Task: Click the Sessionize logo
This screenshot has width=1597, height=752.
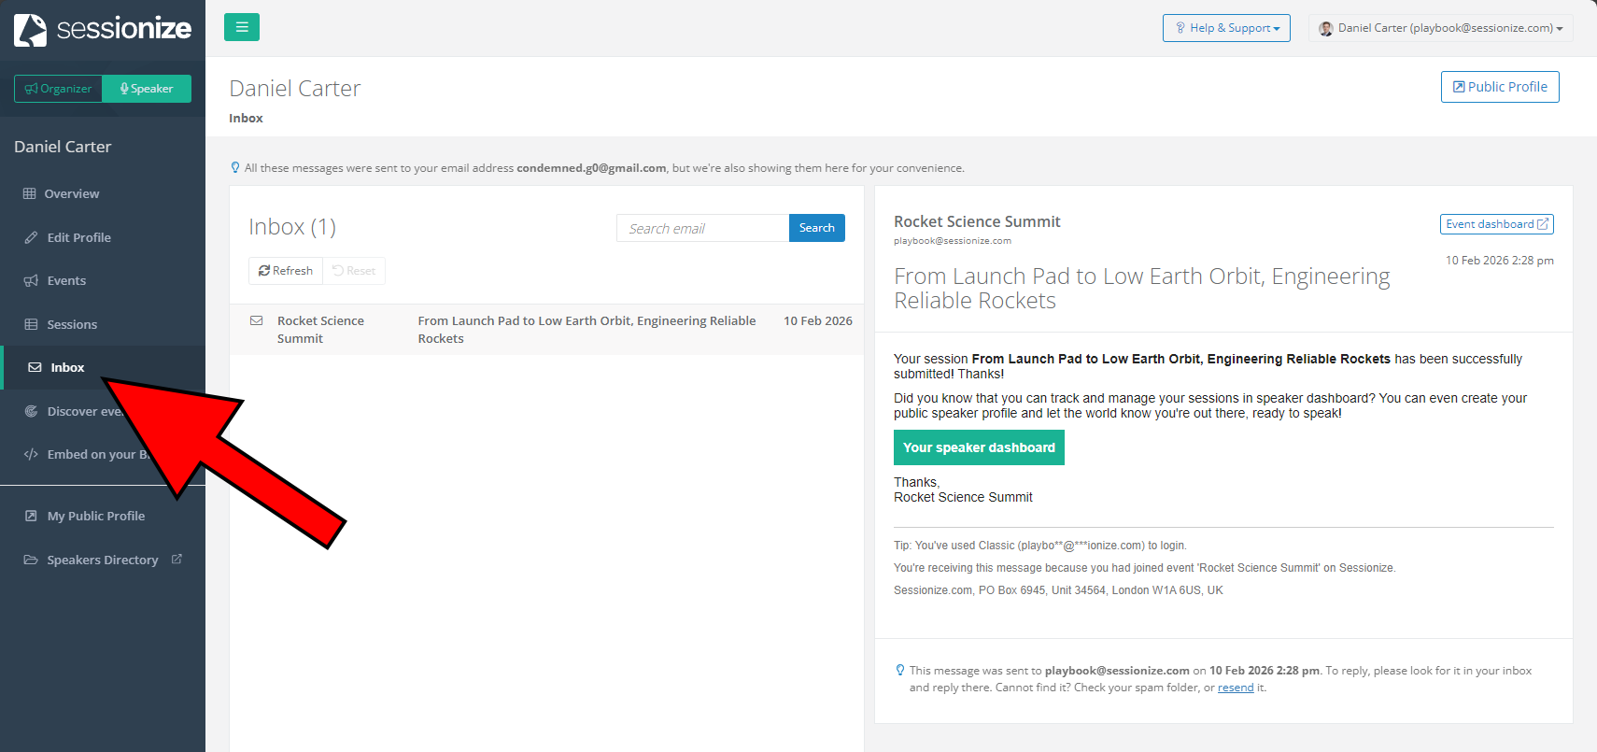Action: tap(103, 29)
